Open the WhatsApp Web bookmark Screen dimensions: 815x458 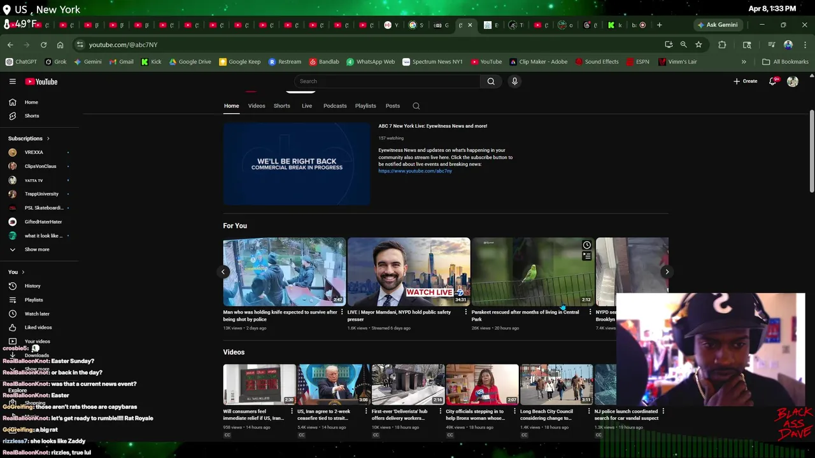point(371,62)
